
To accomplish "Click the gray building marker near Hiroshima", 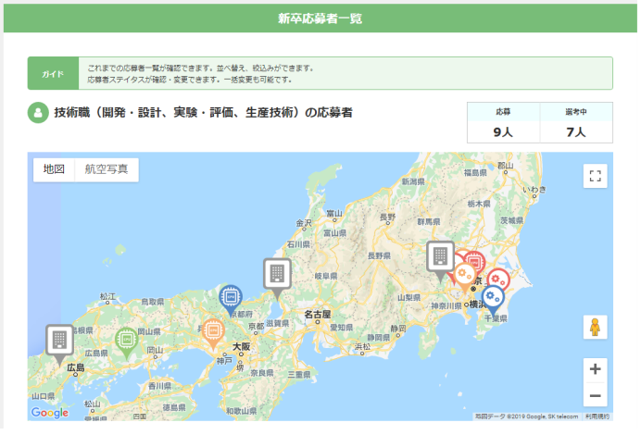I will click(59, 343).
